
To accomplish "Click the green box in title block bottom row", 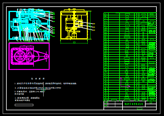I will tap(139, 109).
